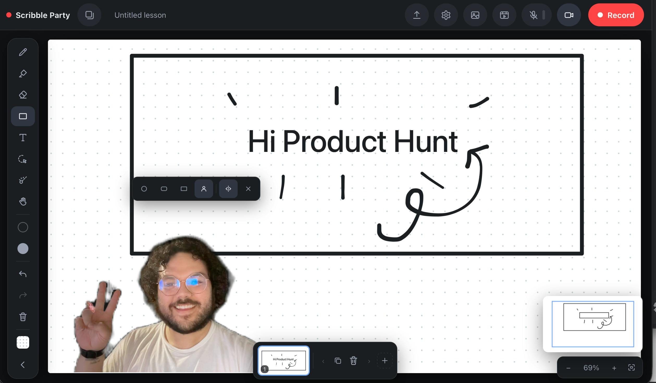Click the minimap preview

click(x=593, y=324)
